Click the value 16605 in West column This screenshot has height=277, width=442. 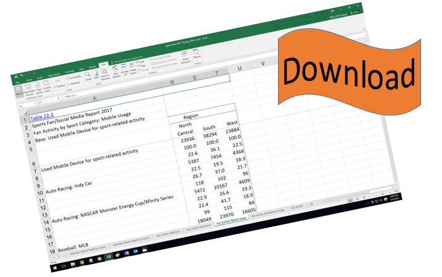[x=249, y=211]
